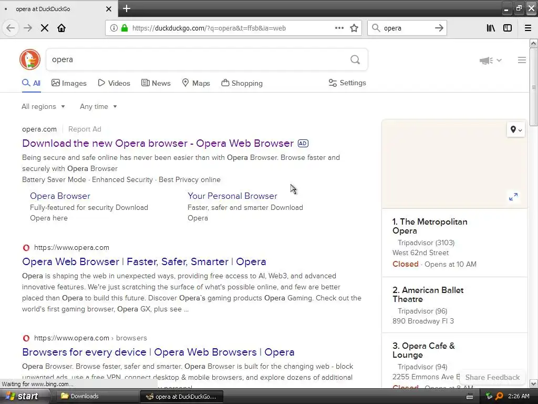The width and height of the screenshot is (538, 404).
Task: Click the Opera favicon beside the browsers result
Action: click(x=26, y=338)
